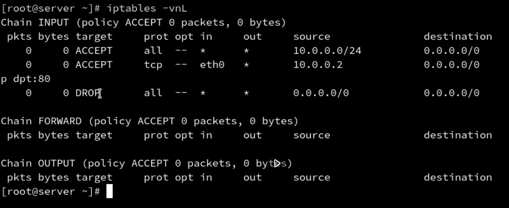Click the all protocol entry in the DROP rule
The height and width of the screenshot is (208, 509).
153,93
